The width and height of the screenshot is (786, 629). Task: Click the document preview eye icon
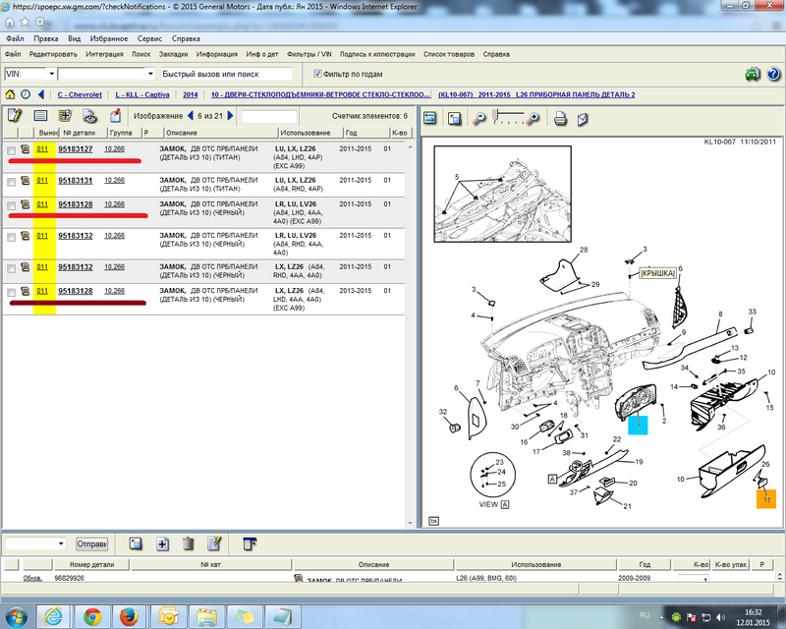90,116
